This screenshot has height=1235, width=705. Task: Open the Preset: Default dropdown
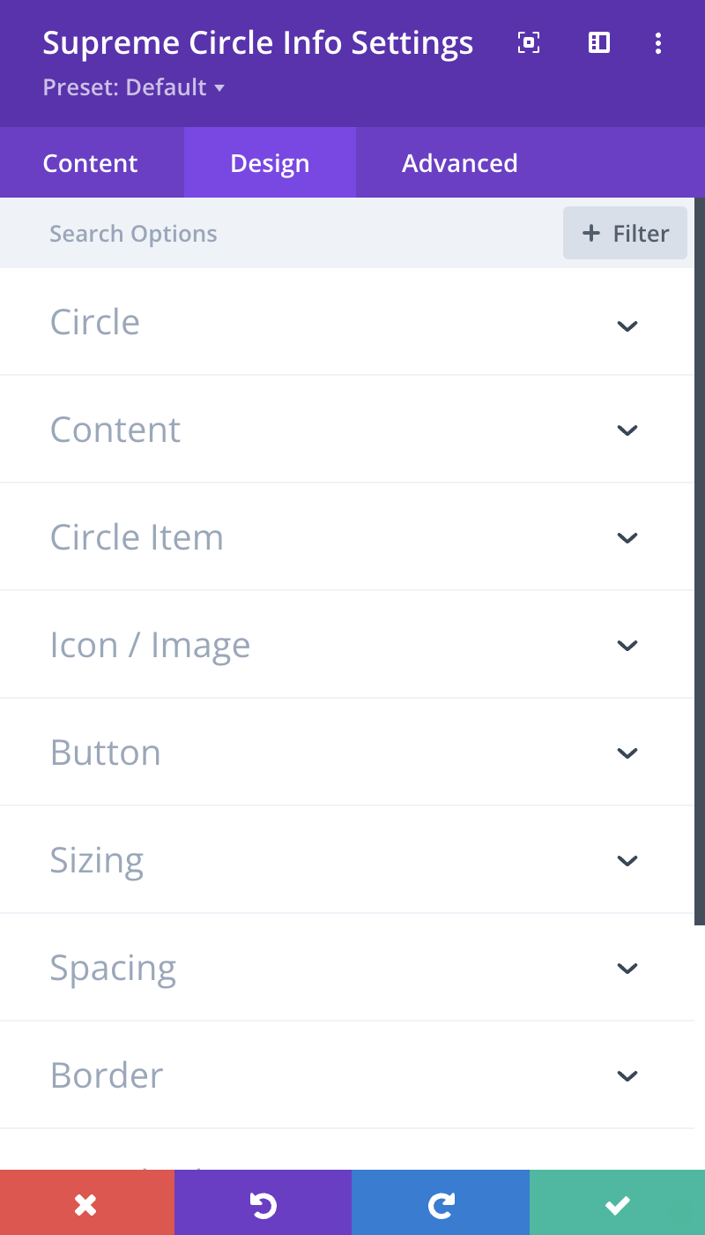pos(134,87)
